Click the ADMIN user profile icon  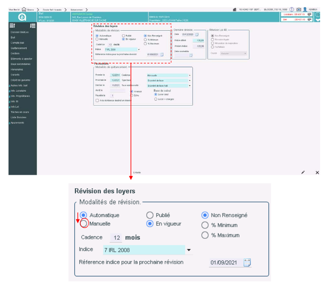click(x=305, y=9)
